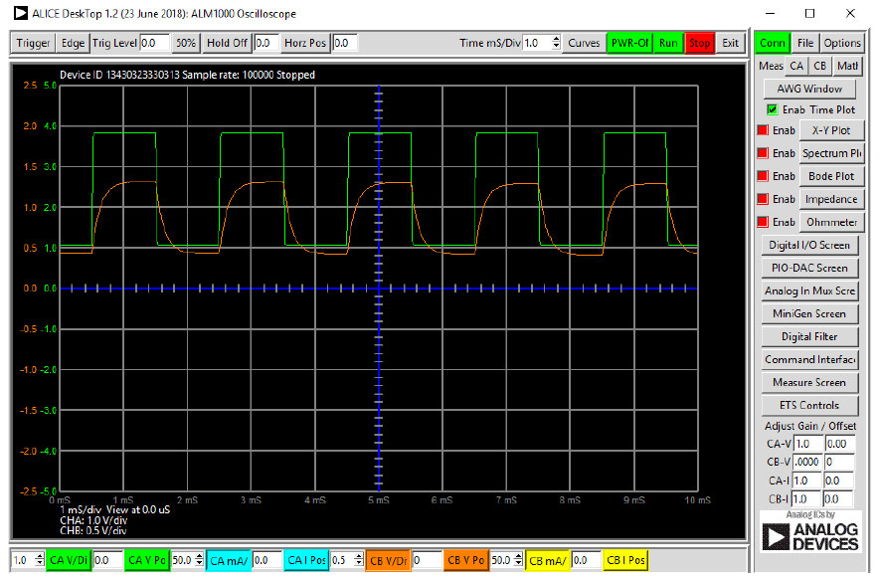Enable the X-Y Plot red checkbox
This screenshot has height=579, width=881.
[763, 130]
